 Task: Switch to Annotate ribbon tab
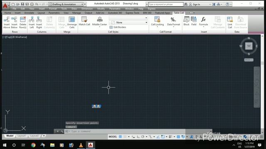29,13
